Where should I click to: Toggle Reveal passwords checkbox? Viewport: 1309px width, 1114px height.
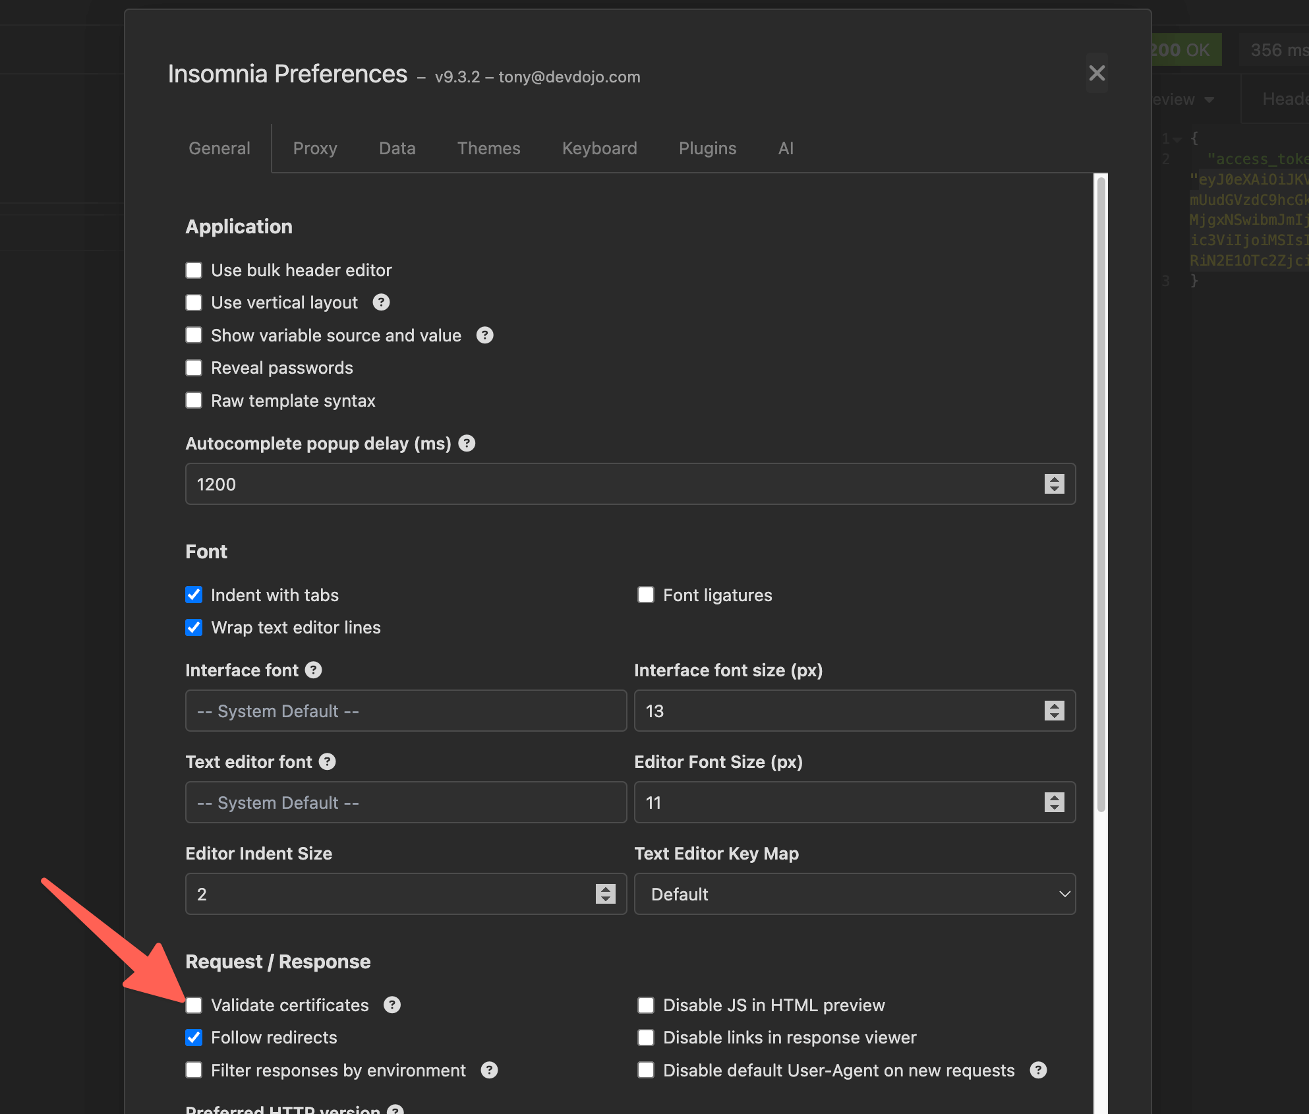coord(194,368)
